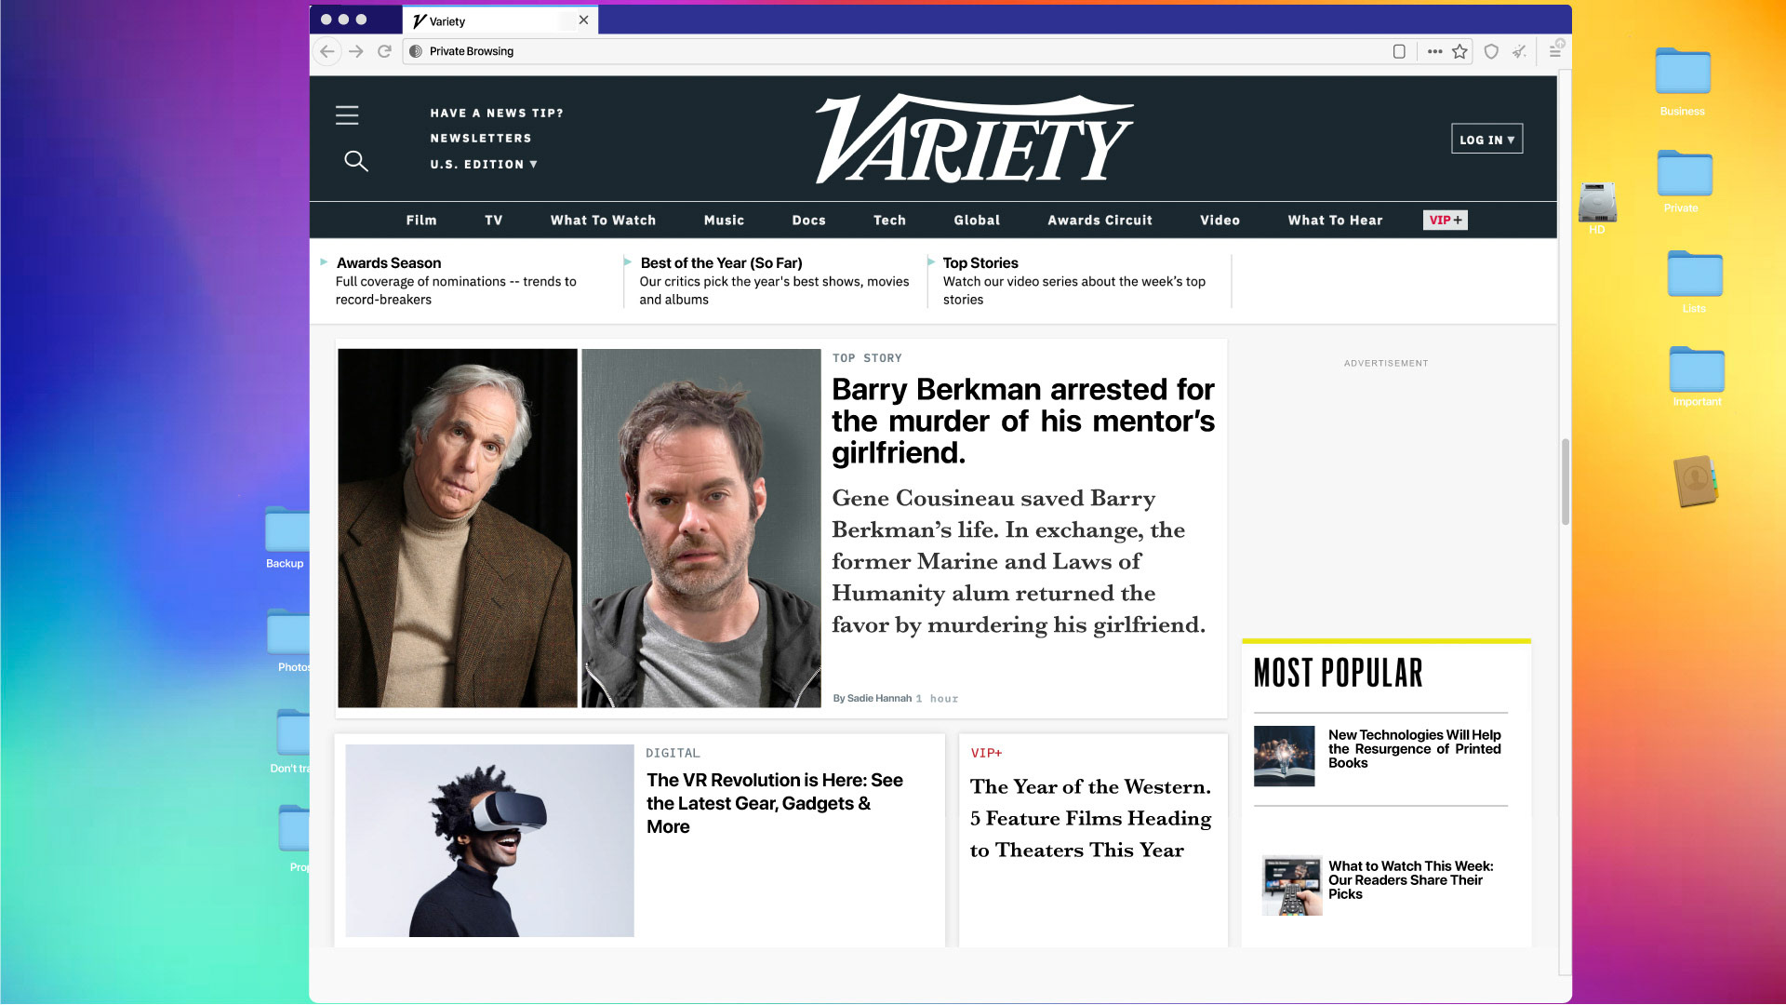
Task: Open the Film section
Action: (x=421, y=221)
